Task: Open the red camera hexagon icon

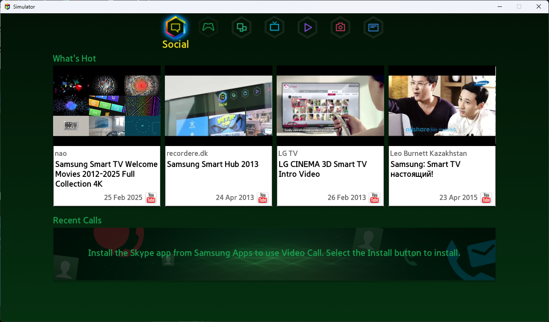Action: [x=340, y=27]
